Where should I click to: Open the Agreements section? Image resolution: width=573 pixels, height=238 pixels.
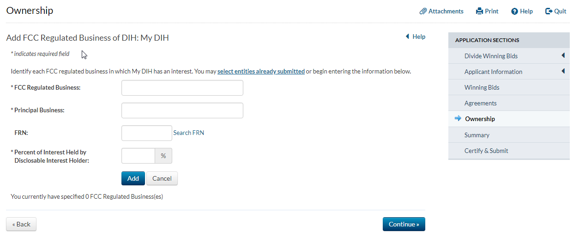click(480, 103)
